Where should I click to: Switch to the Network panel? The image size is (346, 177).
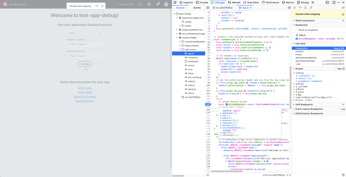coord(234,2)
